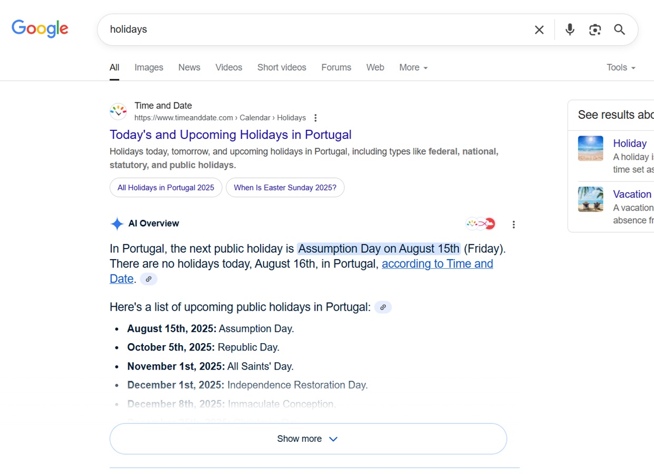Image resolution: width=654 pixels, height=474 pixels.
Task: Start a voice search with the microphone icon
Action: [570, 30]
